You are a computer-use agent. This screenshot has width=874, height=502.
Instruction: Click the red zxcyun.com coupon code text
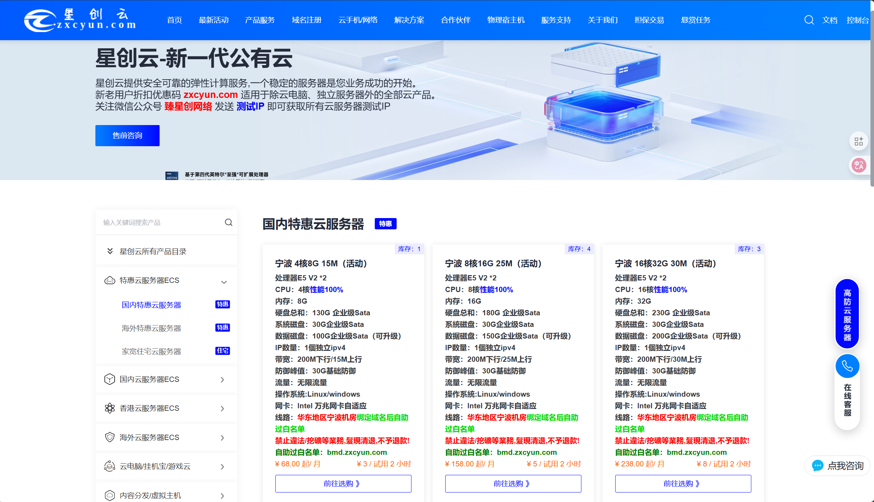tap(210, 94)
